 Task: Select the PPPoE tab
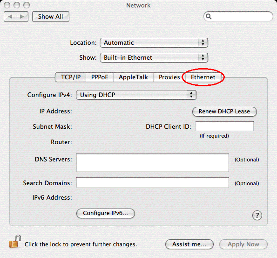click(100, 77)
